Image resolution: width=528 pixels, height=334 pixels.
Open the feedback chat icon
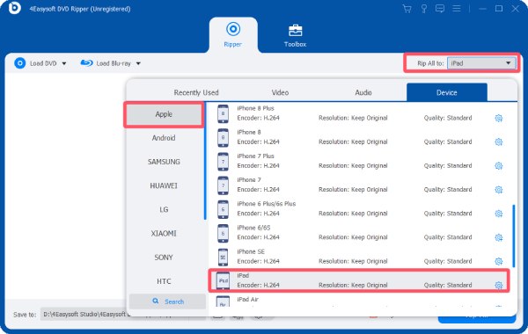tap(440, 9)
